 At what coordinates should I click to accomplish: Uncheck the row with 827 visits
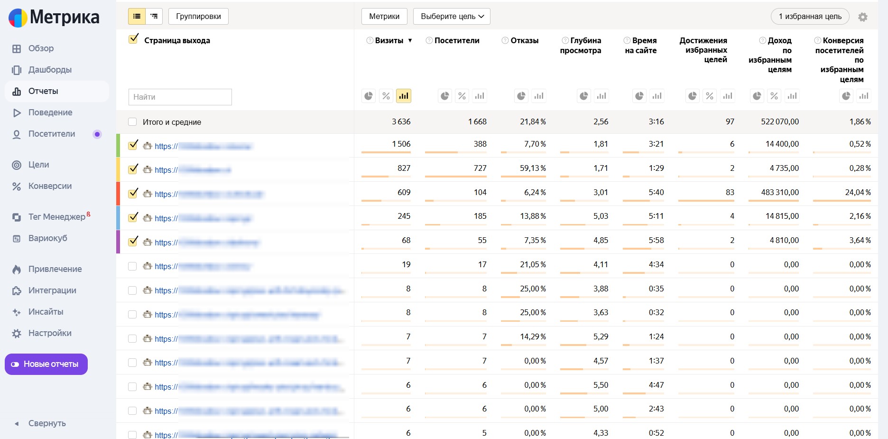pos(133,169)
